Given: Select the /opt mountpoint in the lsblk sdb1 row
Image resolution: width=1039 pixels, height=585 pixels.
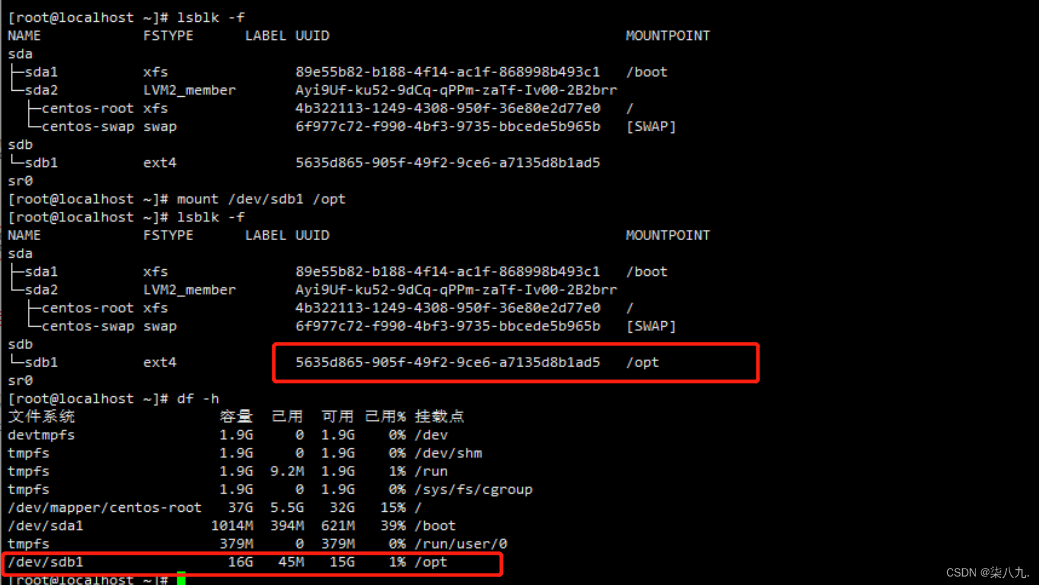Looking at the screenshot, I should click(x=643, y=362).
